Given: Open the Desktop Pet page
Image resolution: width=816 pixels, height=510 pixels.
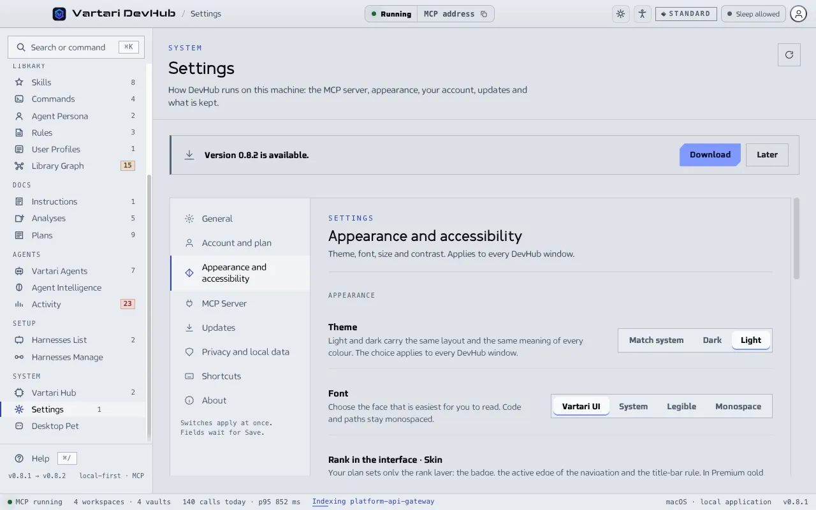Looking at the screenshot, I should (x=75, y=426).
